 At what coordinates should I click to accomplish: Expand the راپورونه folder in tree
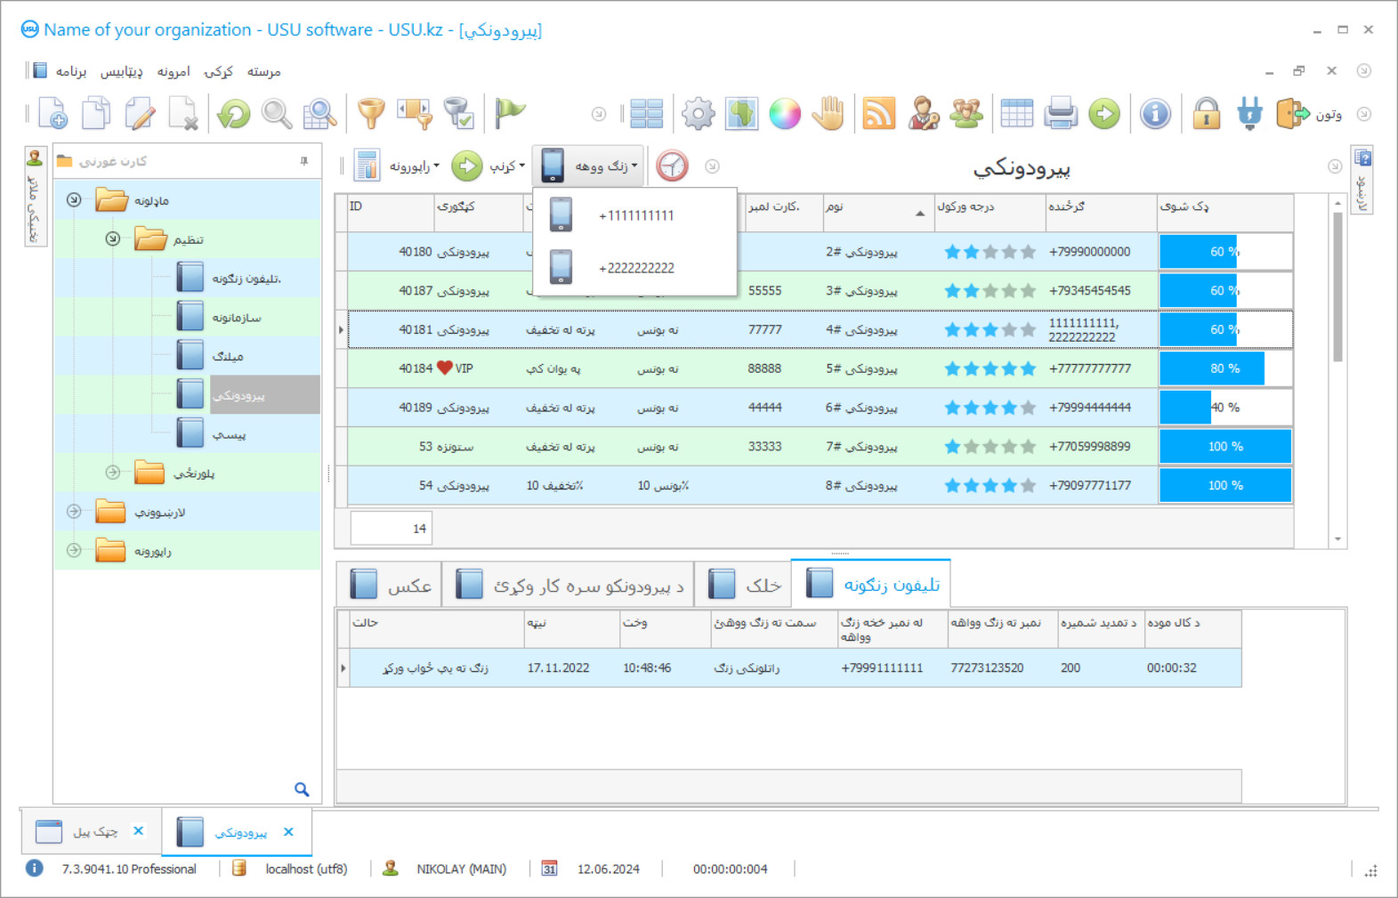(75, 551)
